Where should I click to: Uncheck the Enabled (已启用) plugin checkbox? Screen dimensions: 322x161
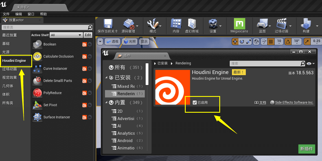click(195, 103)
